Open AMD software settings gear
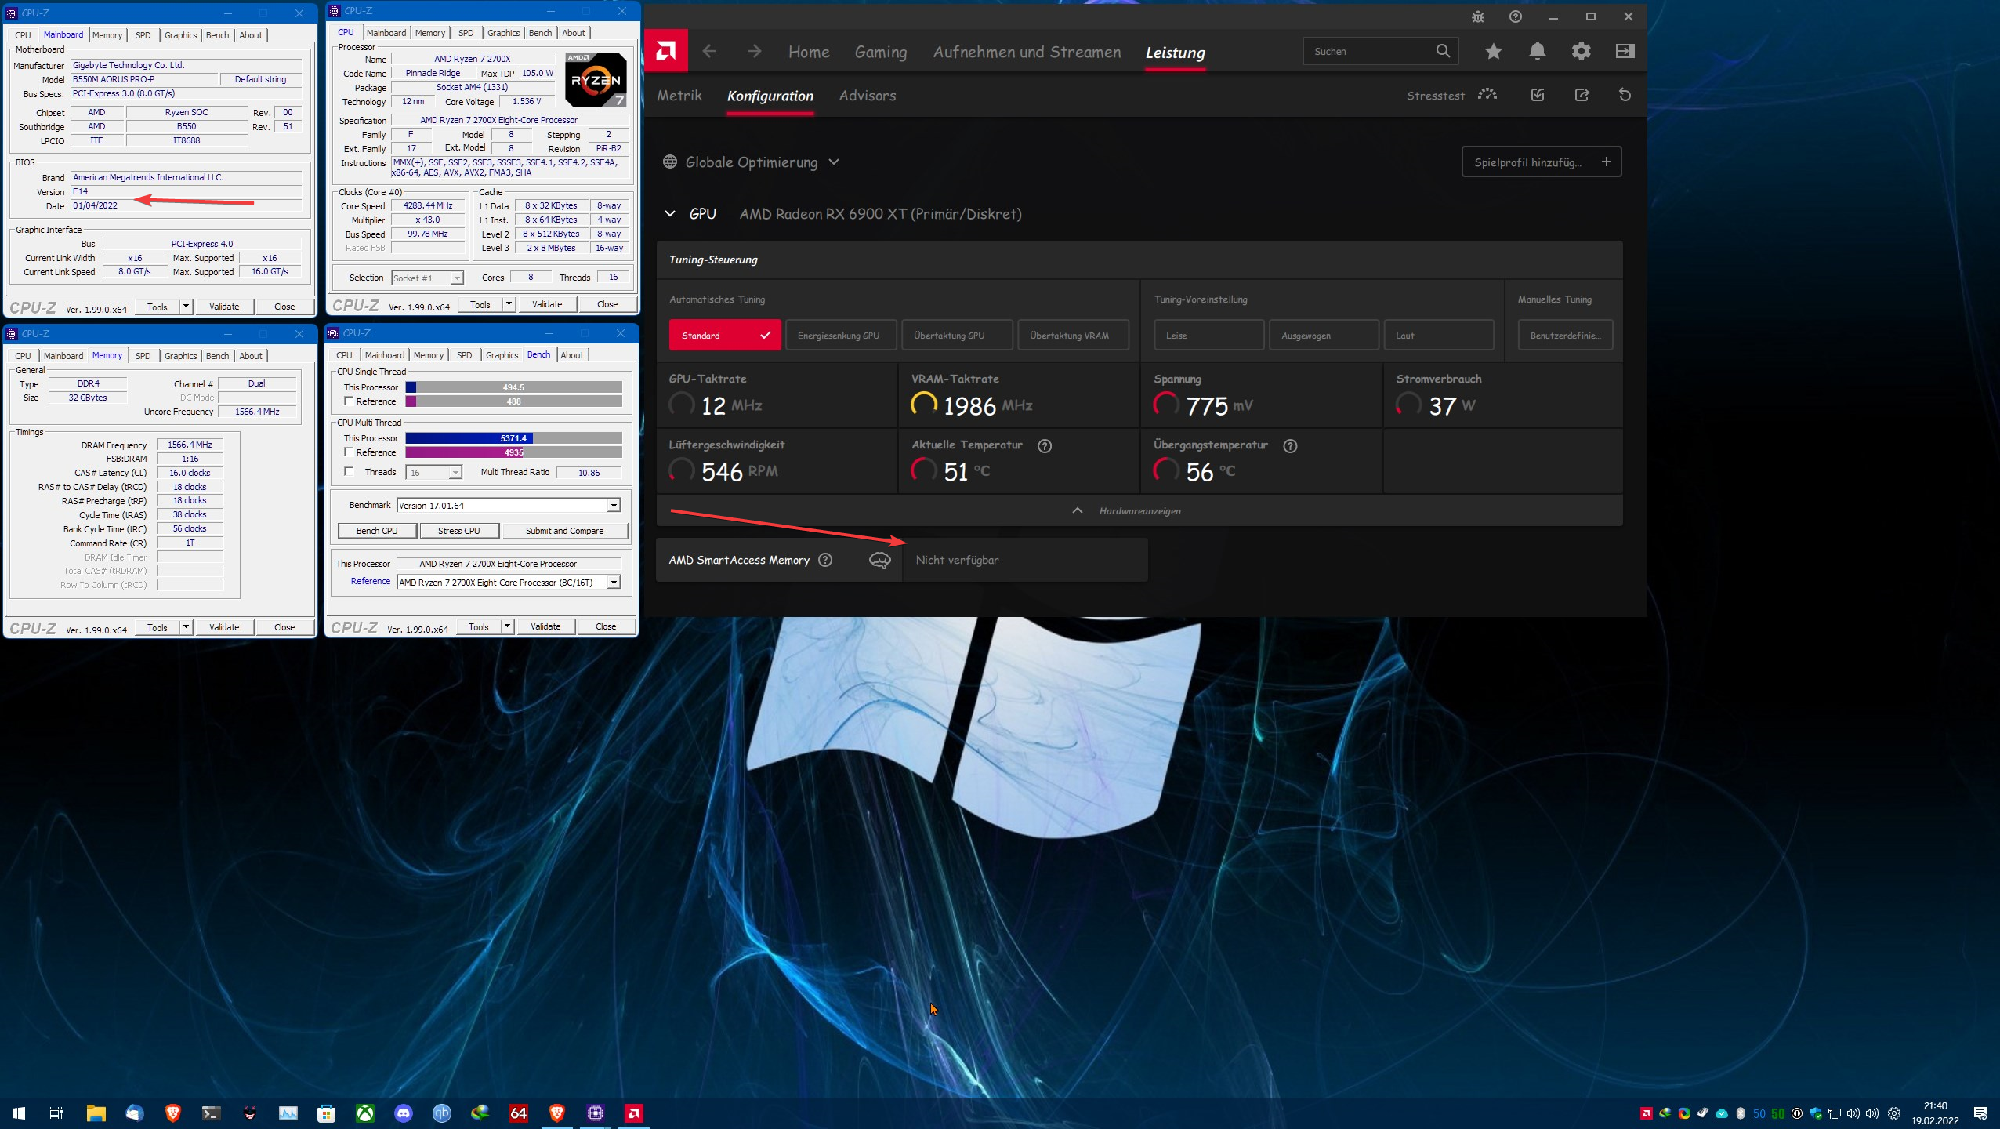This screenshot has height=1129, width=2000. pyautogui.click(x=1581, y=52)
